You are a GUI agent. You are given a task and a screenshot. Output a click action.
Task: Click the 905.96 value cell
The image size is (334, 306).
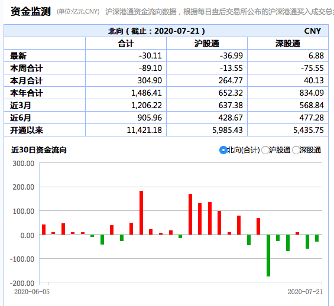(126, 118)
